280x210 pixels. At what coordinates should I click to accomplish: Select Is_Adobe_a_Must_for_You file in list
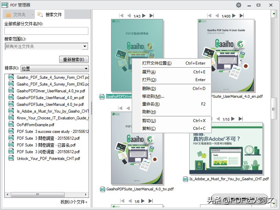click(x=53, y=111)
